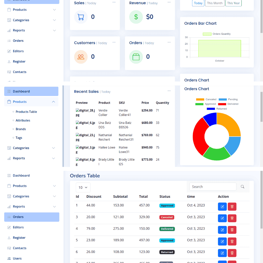
Task: Click the shopping cart Sales icon
Action: (81, 17)
